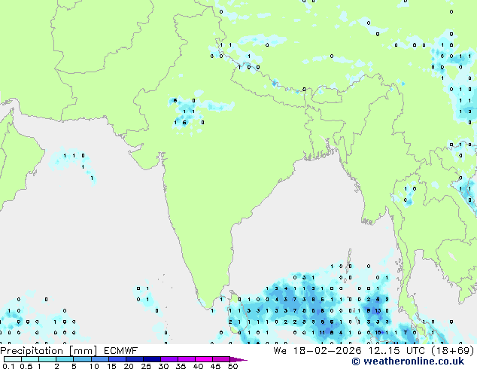Click the '11' precipitation value over the sea
The width and height of the screenshot is (477, 369).
322,333
